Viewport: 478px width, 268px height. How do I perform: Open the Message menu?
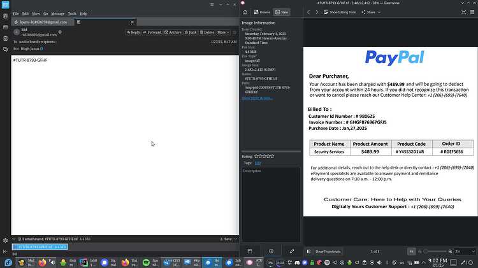click(57, 14)
